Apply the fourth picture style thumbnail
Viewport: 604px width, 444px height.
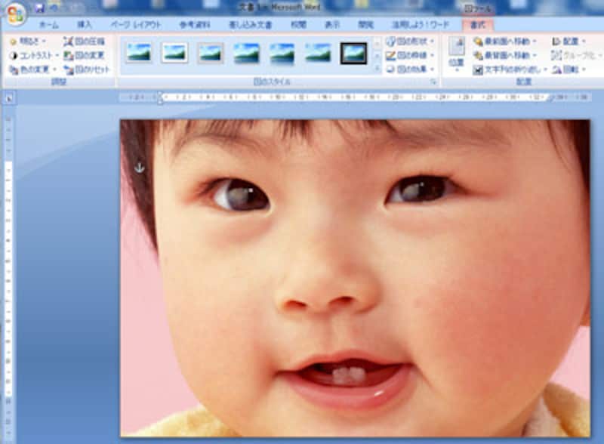tap(246, 53)
